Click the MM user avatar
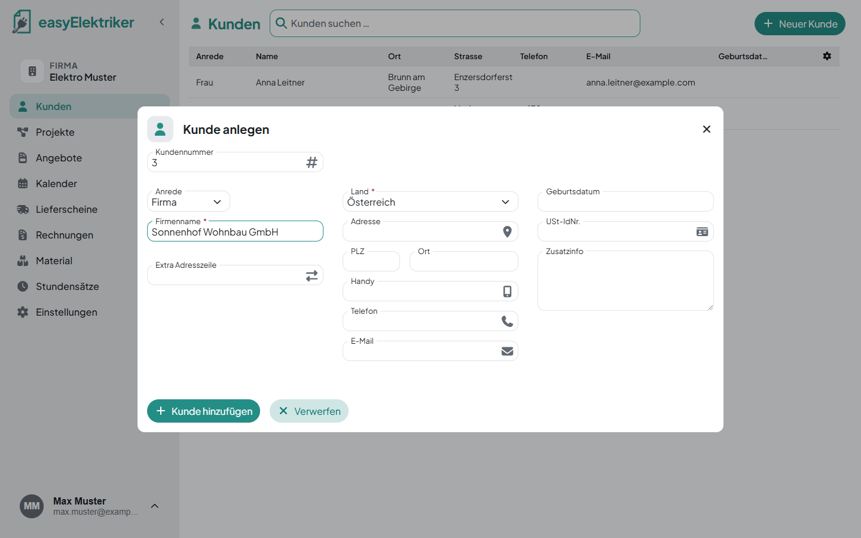The width and height of the screenshot is (861, 538). (32, 506)
